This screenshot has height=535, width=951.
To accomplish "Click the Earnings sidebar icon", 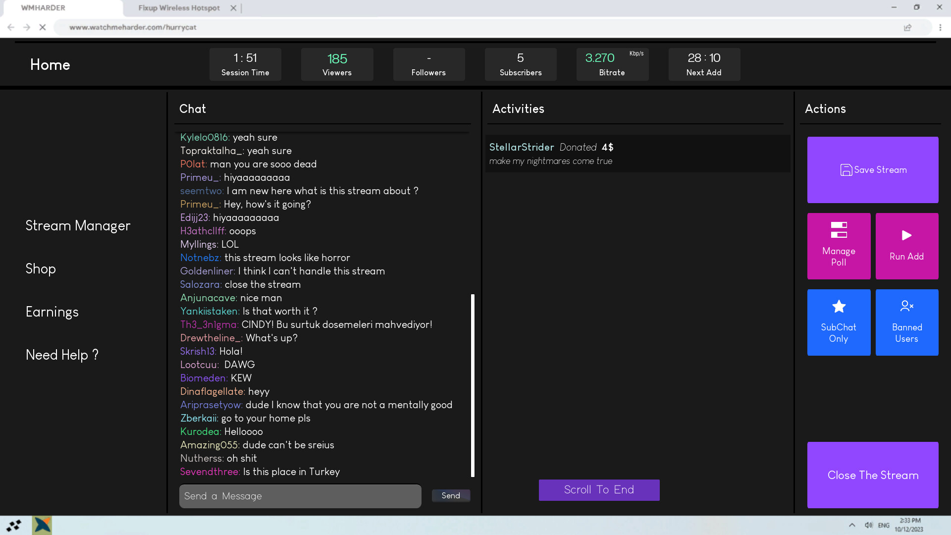I will pos(52,312).
